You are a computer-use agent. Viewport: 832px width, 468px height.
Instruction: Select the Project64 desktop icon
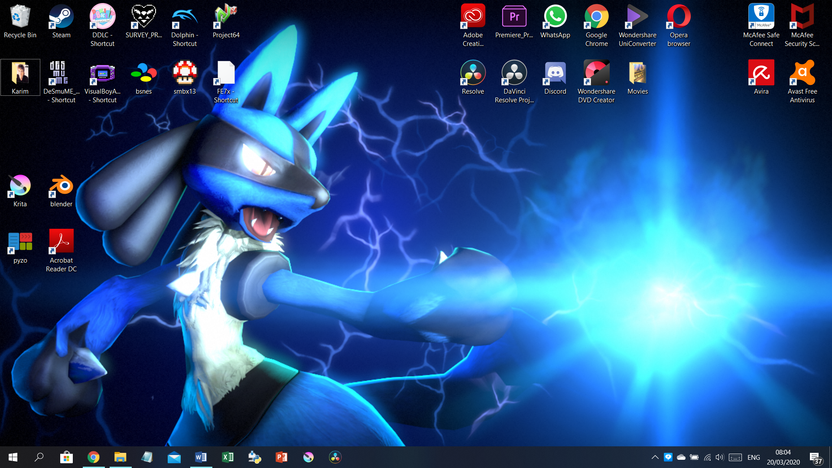tap(226, 22)
